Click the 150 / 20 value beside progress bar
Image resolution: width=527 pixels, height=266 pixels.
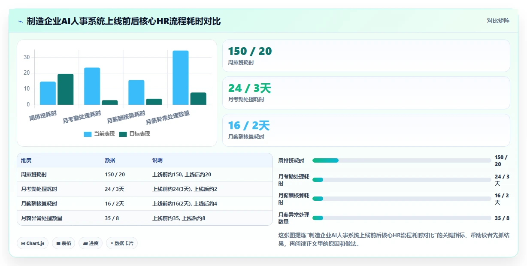click(501, 161)
